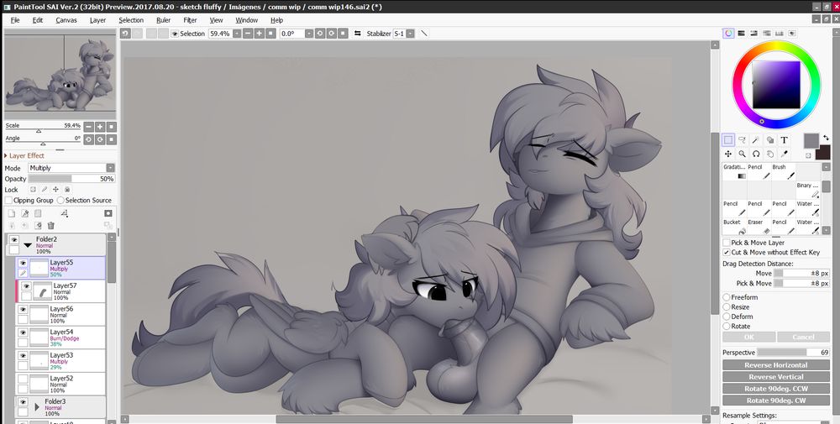Select the Move tool
The width and height of the screenshot is (840, 424).
click(728, 154)
